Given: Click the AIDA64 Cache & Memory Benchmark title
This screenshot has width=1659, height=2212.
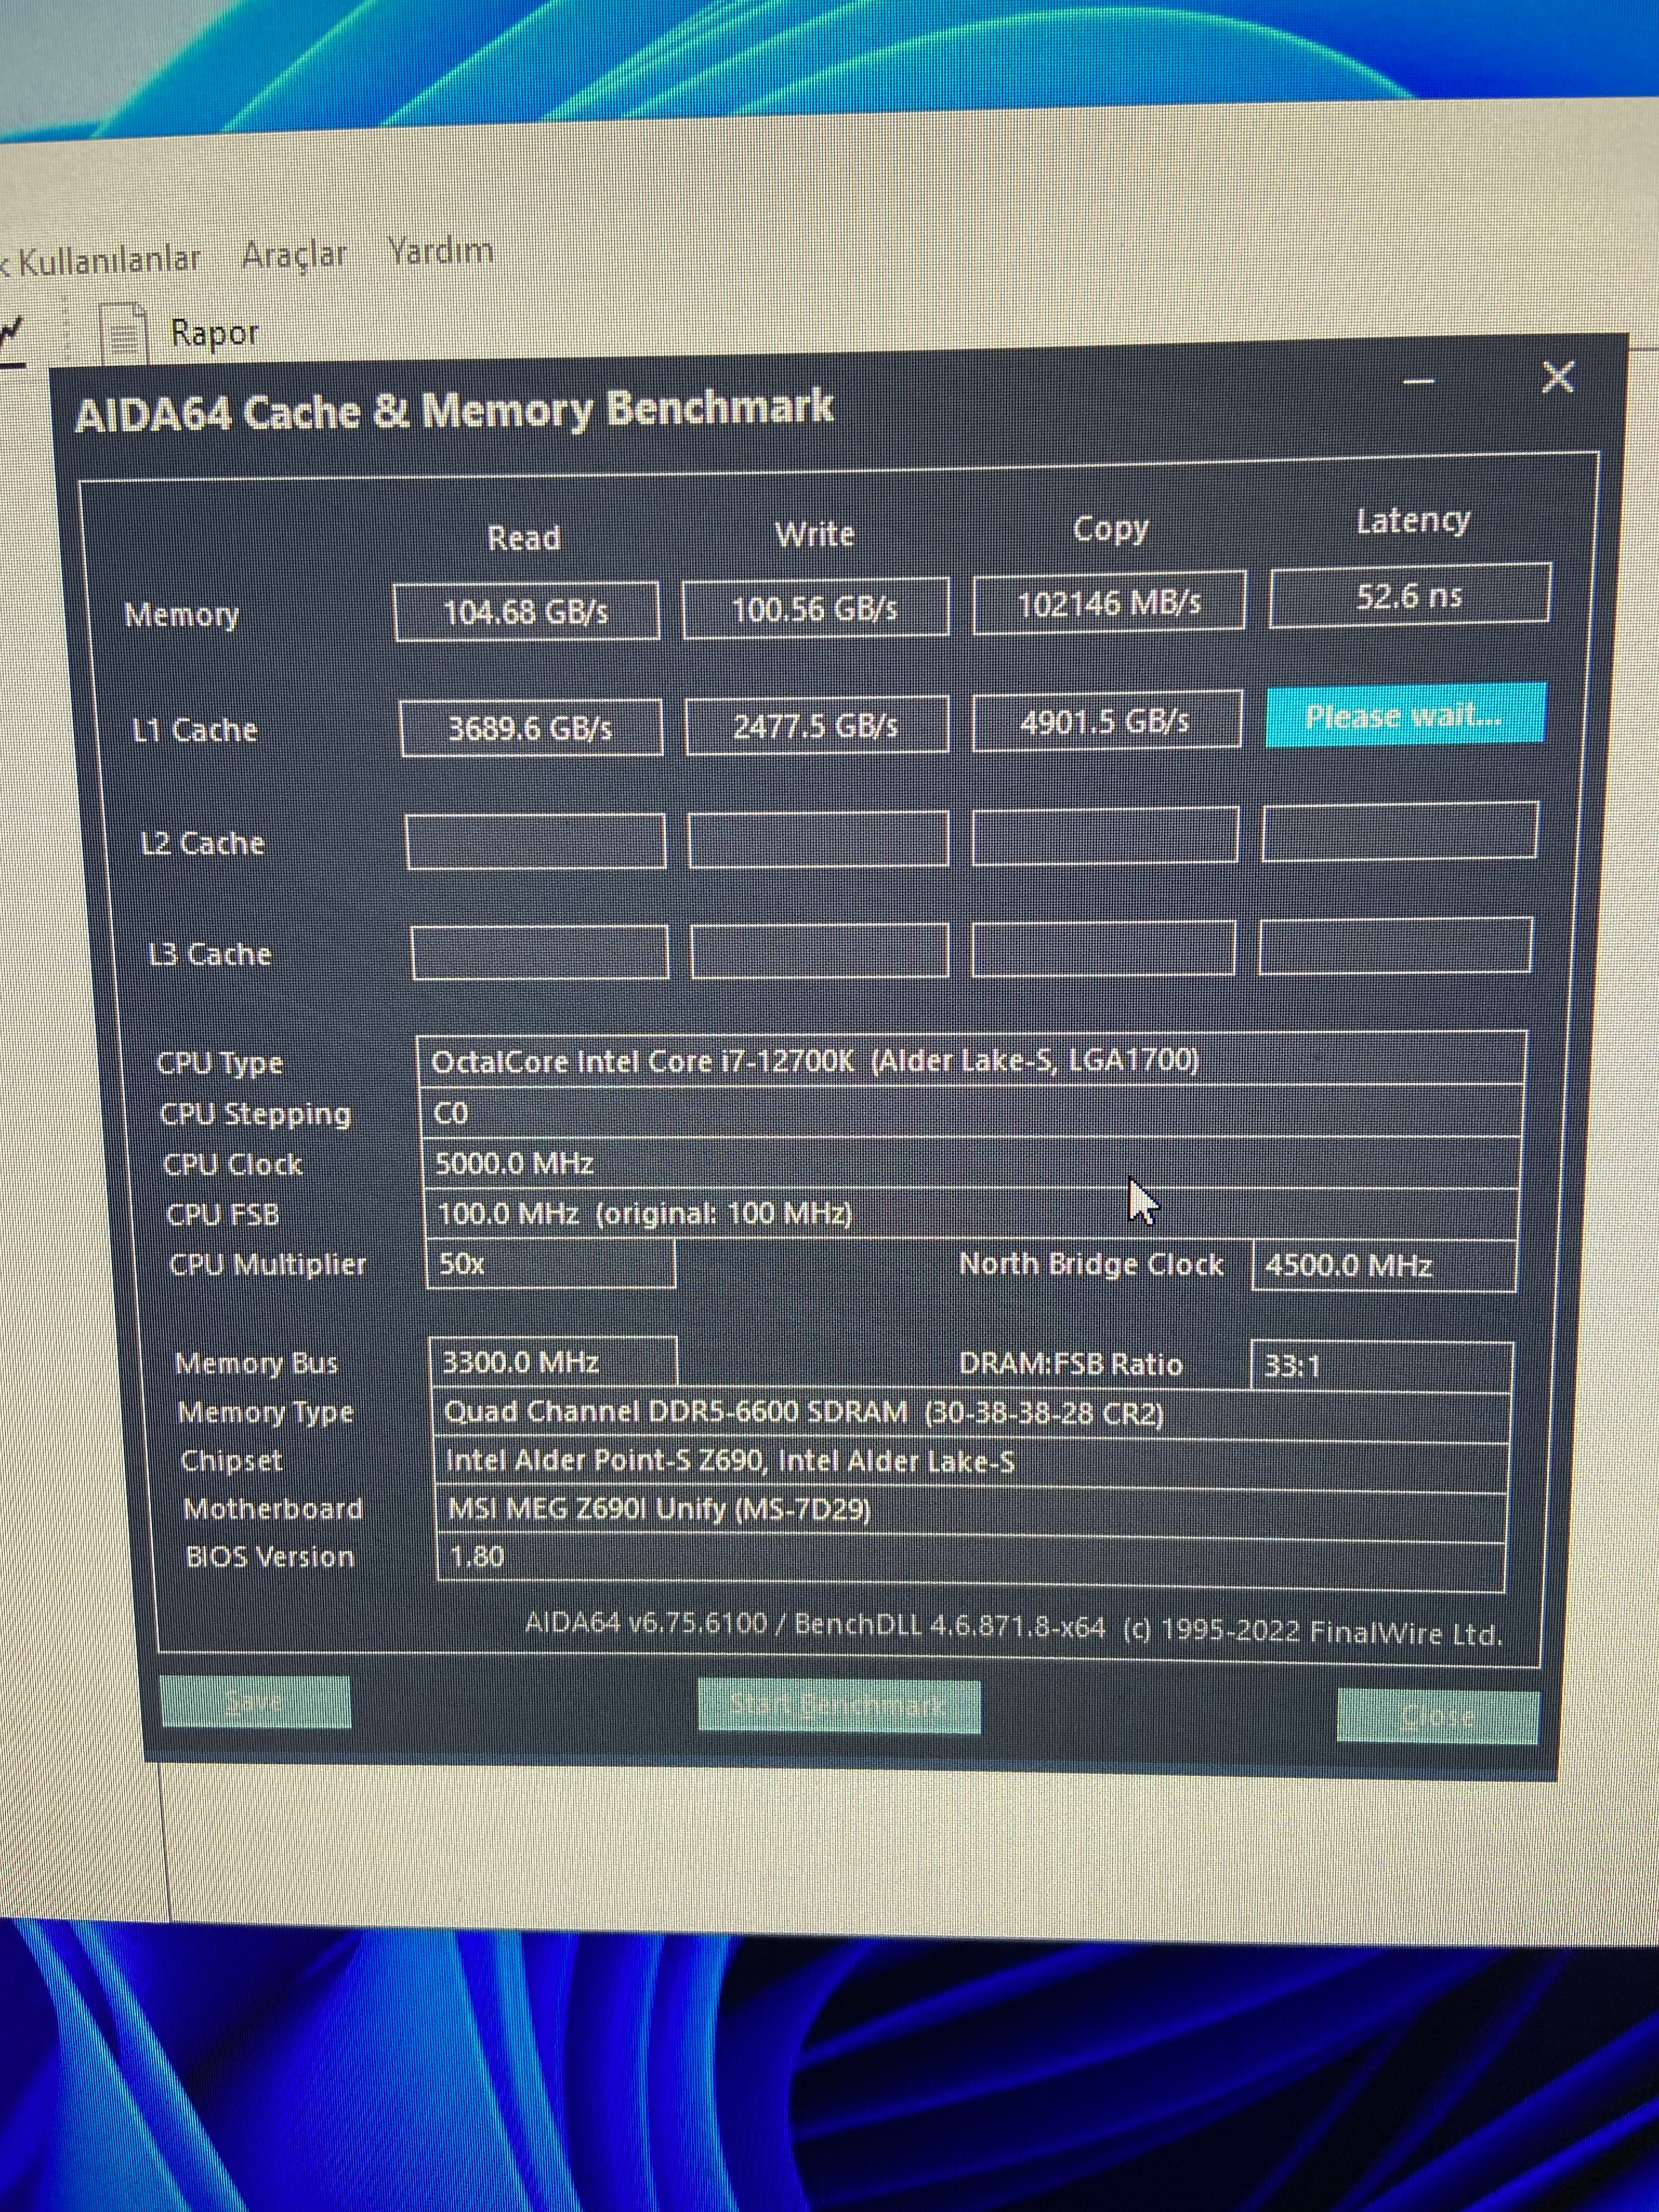Looking at the screenshot, I should (454, 411).
